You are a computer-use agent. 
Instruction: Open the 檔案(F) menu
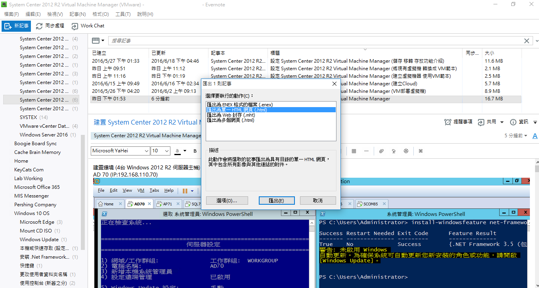click(x=11, y=14)
